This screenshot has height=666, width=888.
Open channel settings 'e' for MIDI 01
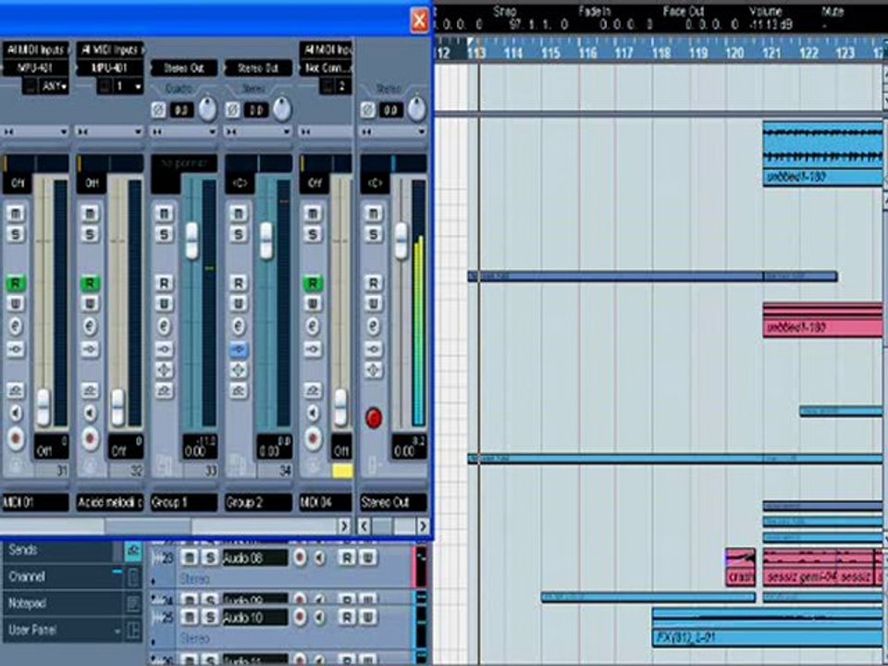coord(16,327)
